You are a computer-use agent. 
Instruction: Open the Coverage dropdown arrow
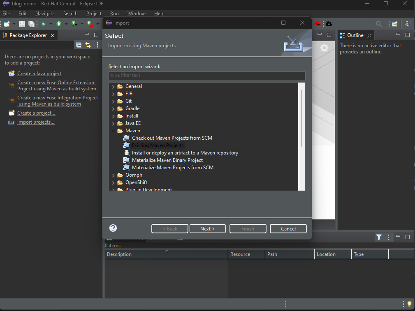point(82,24)
